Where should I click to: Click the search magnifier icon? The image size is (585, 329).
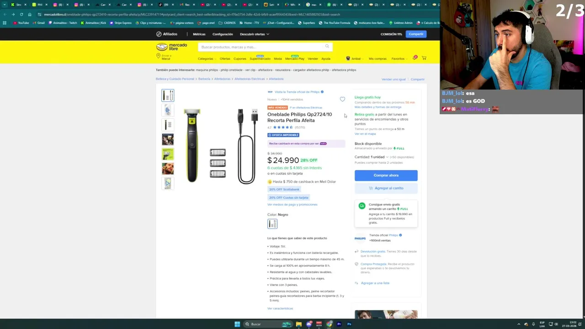click(x=327, y=46)
